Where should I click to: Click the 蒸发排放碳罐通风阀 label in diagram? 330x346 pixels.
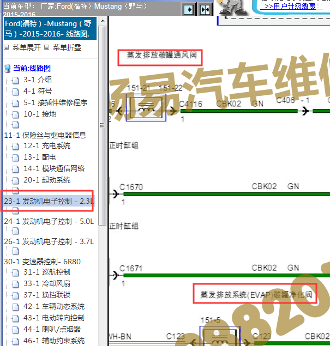click(161, 55)
